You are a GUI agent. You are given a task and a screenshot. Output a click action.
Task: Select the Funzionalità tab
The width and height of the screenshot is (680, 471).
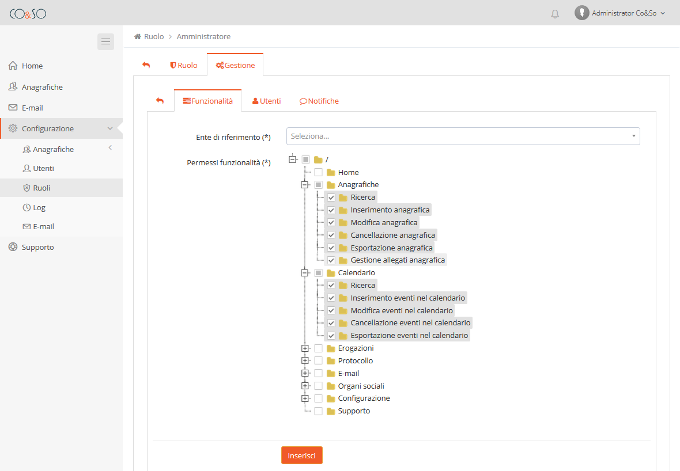click(x=207, y=101)
